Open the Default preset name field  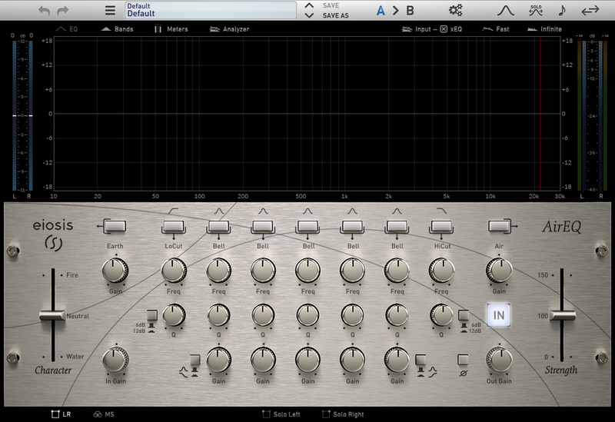(211, 10)
